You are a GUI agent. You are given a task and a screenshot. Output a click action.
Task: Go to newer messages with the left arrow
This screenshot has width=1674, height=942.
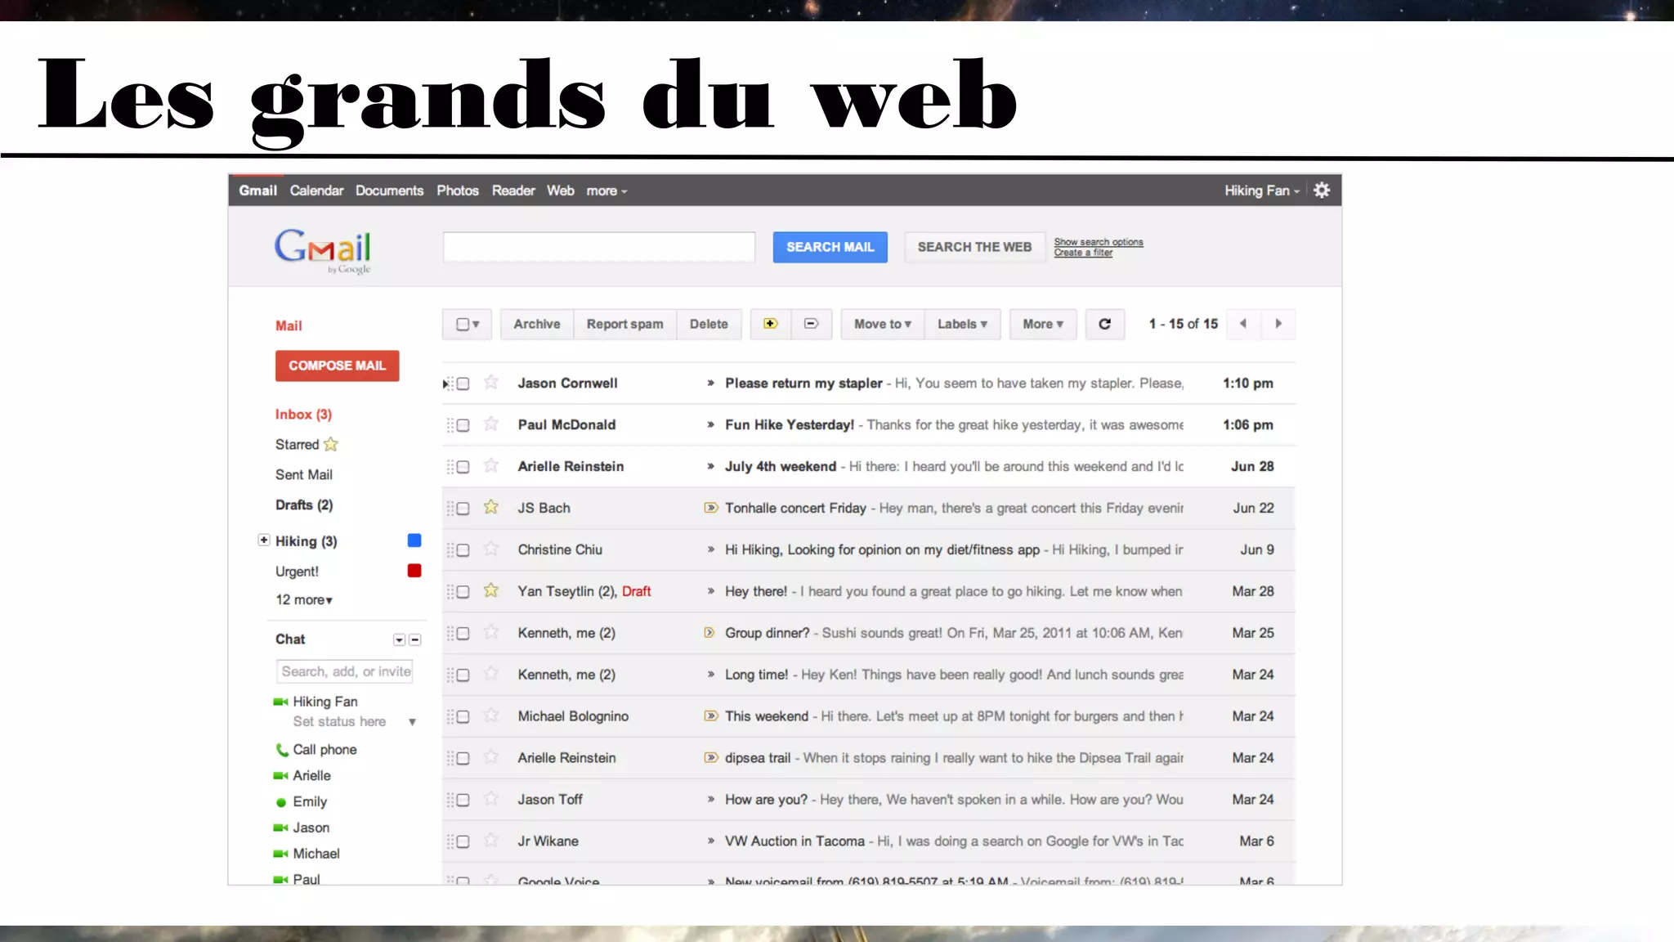tap(1243, 324)
